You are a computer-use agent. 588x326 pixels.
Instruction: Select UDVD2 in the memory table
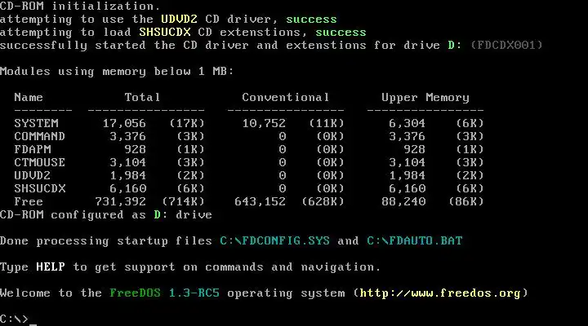(32, 175)
